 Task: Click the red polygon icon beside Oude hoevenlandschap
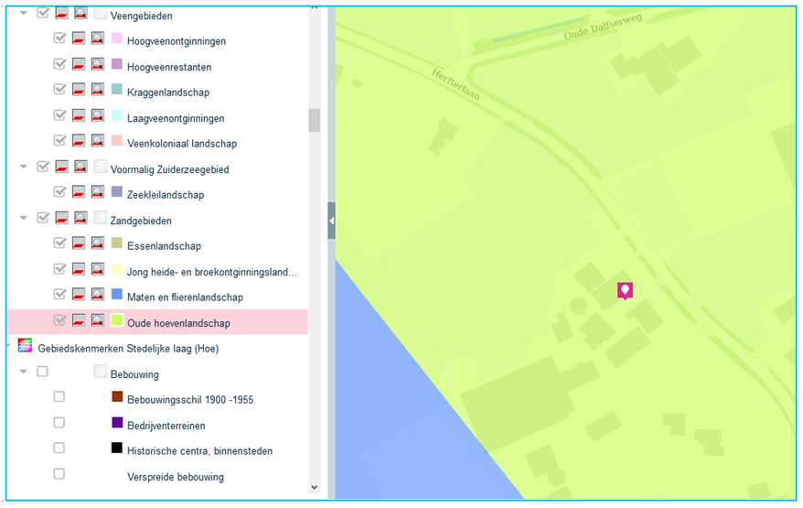coord(79,320)
